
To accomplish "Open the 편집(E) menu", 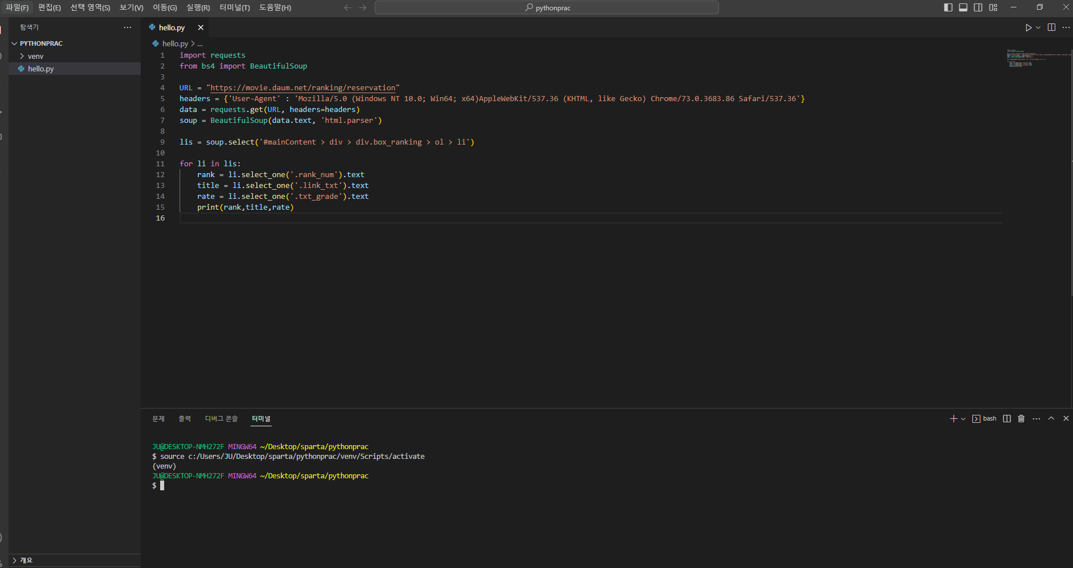I will [x=49, y=7].
